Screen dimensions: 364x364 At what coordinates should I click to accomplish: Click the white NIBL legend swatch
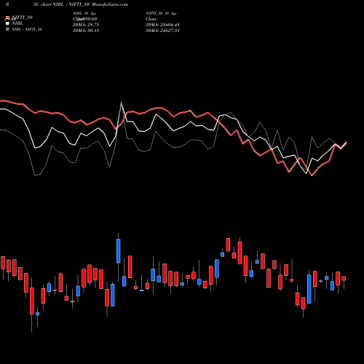7,23
